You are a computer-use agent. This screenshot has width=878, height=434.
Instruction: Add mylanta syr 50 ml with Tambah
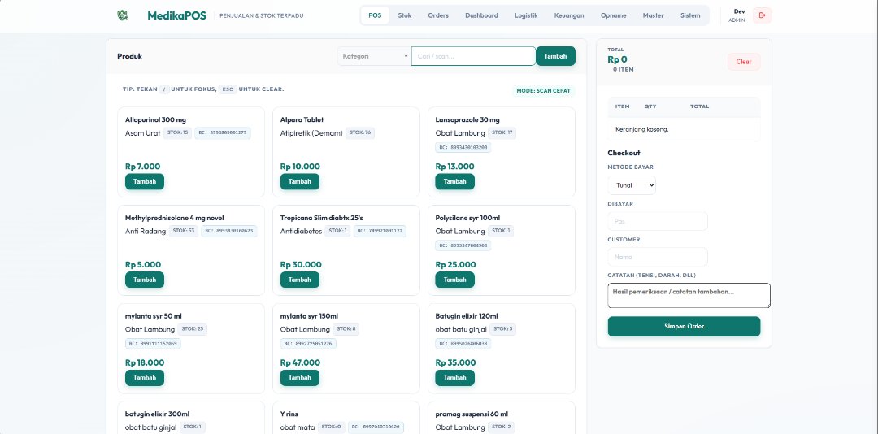pos(145,377)
